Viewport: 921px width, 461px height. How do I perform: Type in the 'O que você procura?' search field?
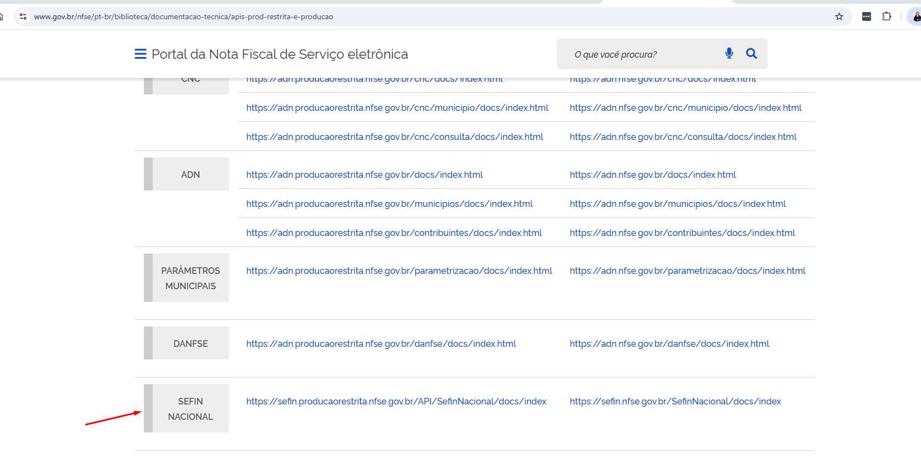[x=643, y=54]
